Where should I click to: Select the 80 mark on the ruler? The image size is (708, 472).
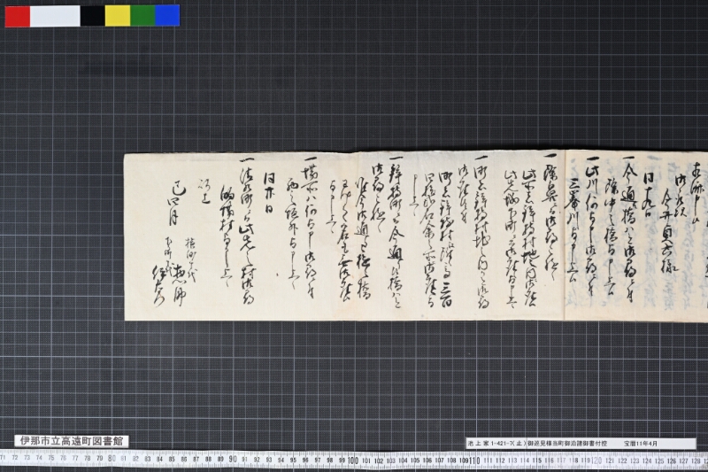[112, 458]
